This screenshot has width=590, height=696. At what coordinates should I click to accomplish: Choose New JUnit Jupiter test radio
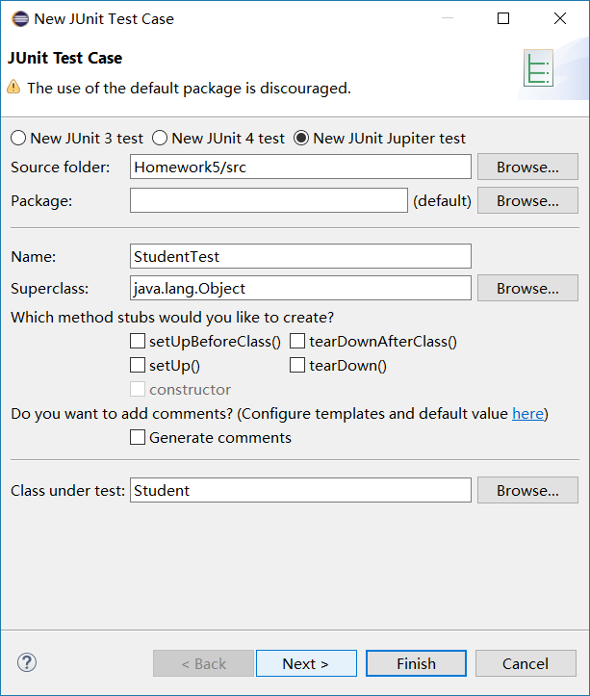coord(301,139)
